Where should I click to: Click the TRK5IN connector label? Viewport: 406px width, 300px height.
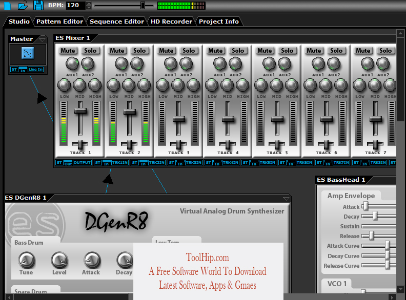(268, 162)
